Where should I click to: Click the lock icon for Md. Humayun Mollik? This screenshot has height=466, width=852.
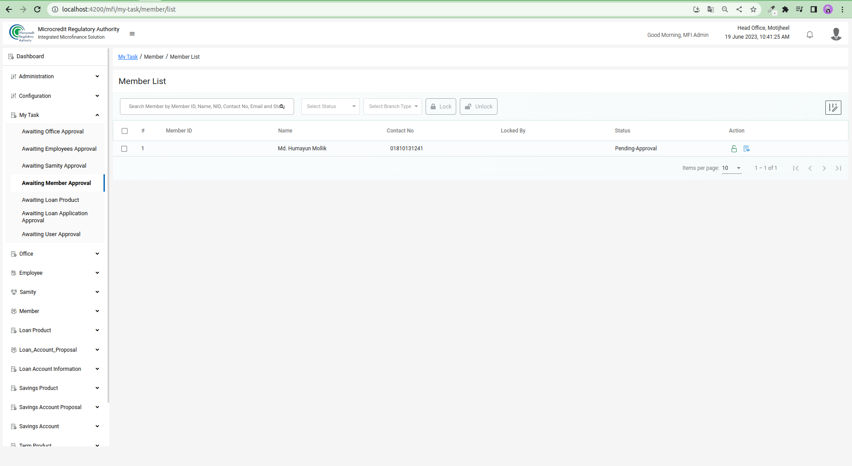point(734,149)
